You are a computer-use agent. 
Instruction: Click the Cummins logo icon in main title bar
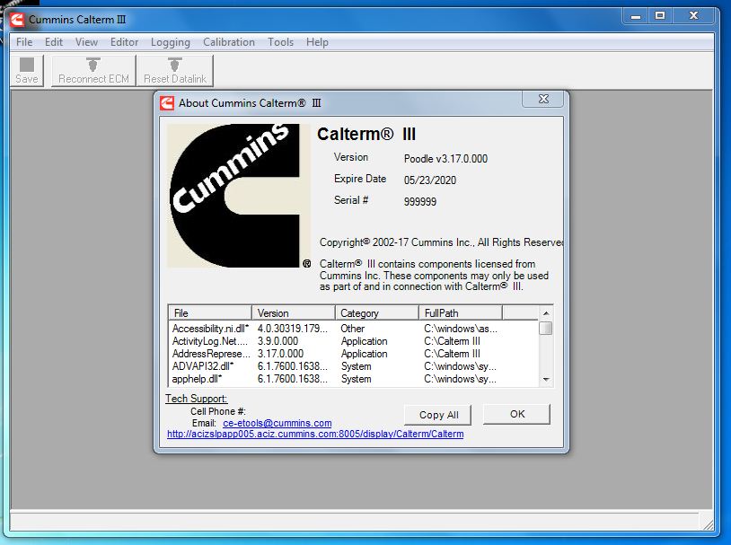pos(18,20)
